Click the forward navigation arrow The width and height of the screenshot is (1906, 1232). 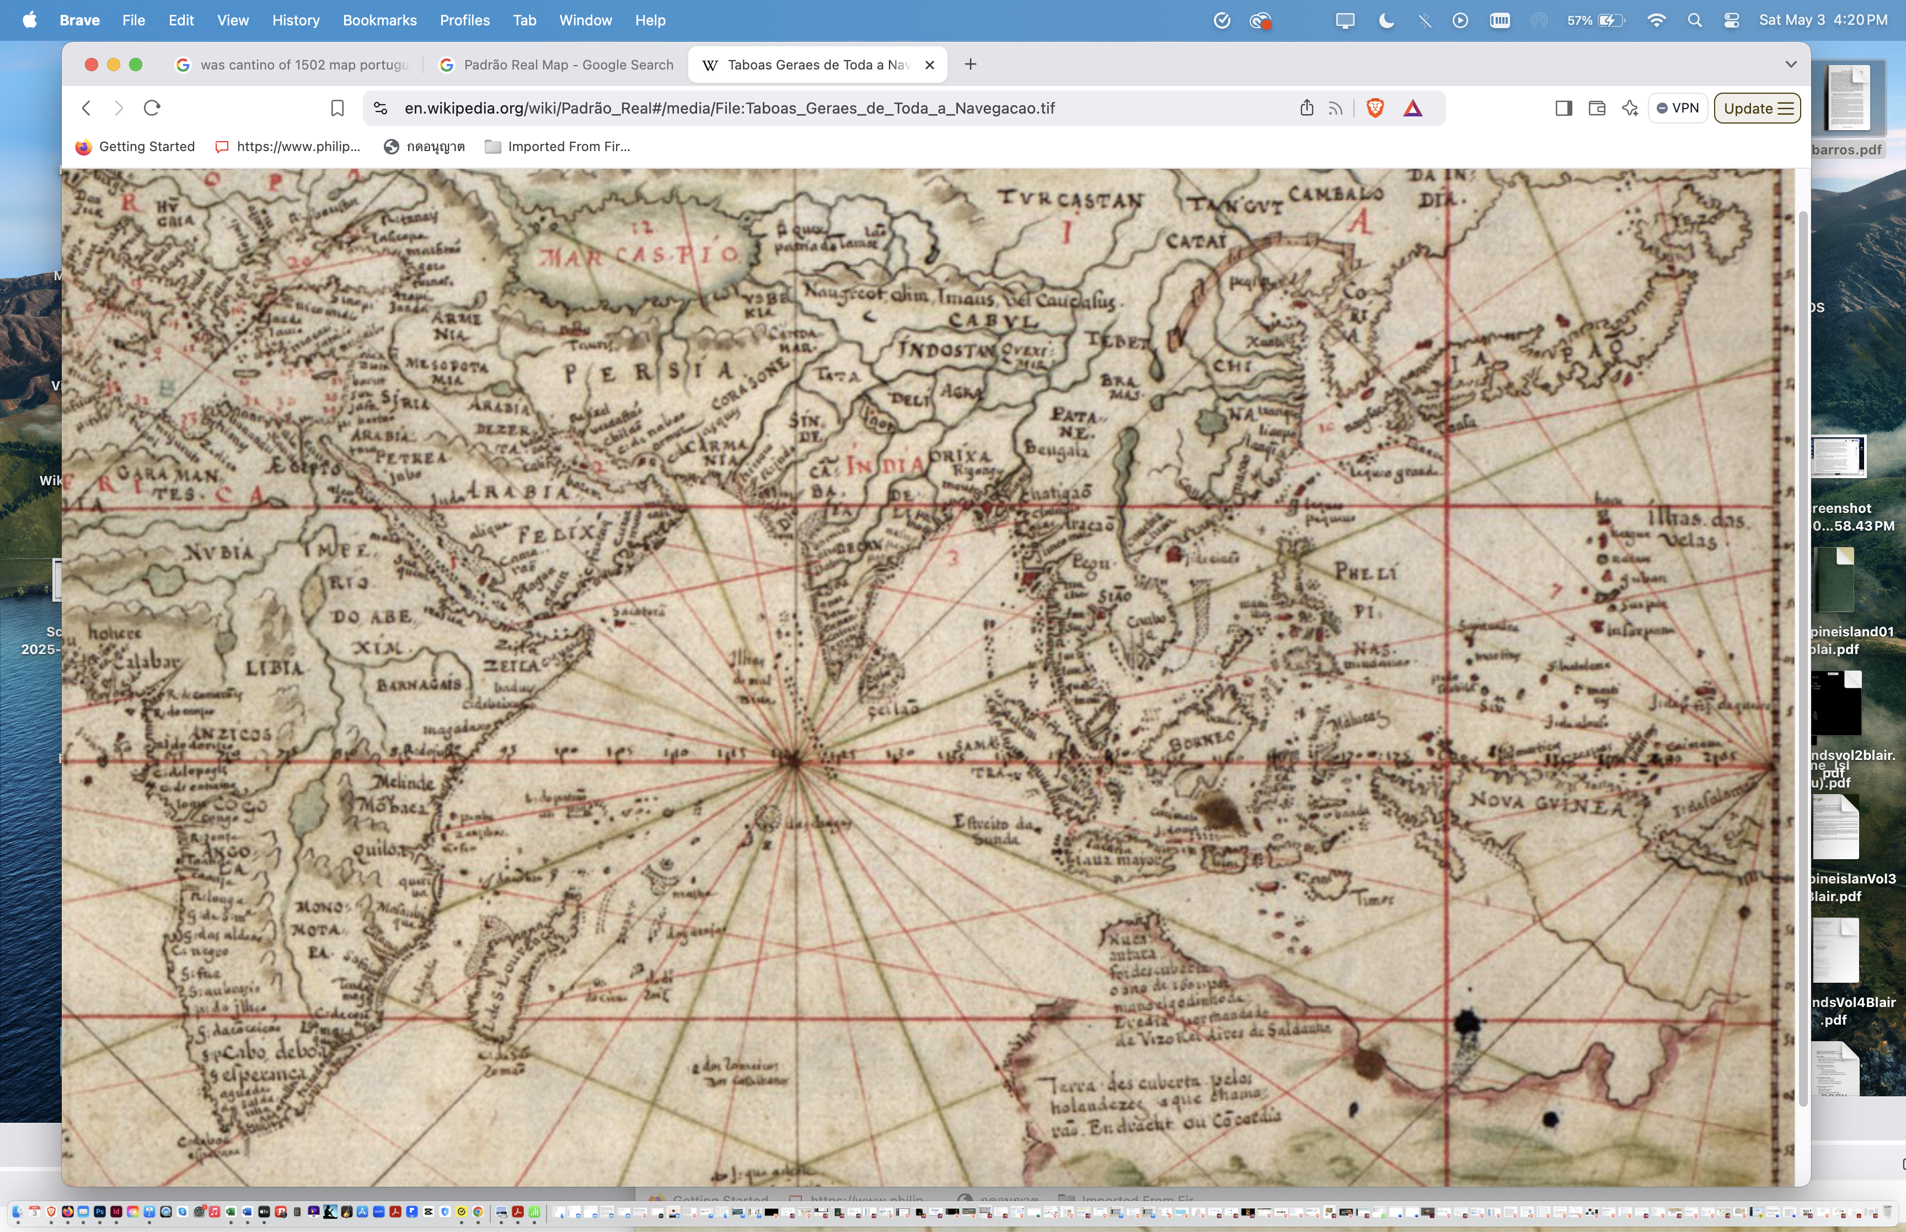coord(119,108)
